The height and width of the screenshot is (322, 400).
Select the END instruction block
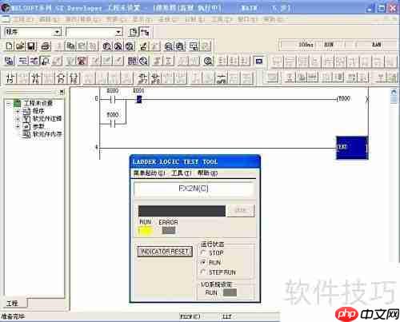pos(352,148)
